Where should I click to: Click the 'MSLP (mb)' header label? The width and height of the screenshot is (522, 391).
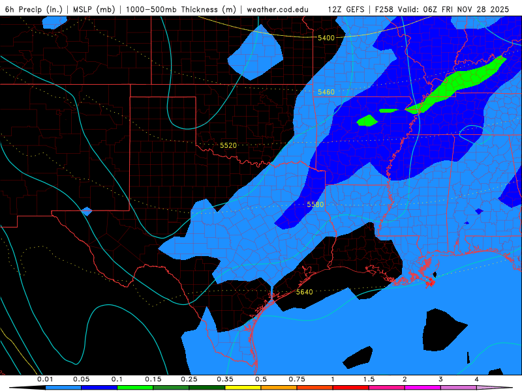(x=94, y=9)
